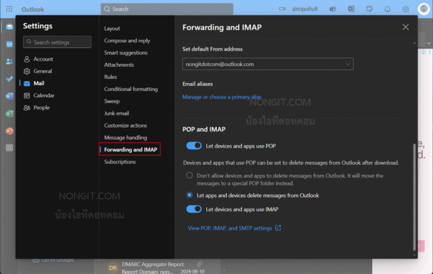
Task: Close the Settings dialog
Action: click(405, 27)
